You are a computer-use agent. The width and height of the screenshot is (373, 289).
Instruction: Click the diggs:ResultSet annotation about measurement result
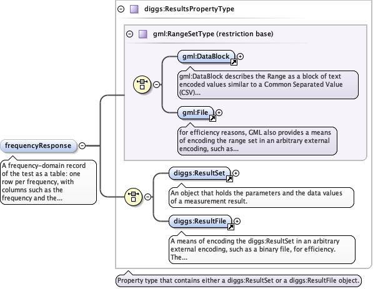click(x=261, y=197)
